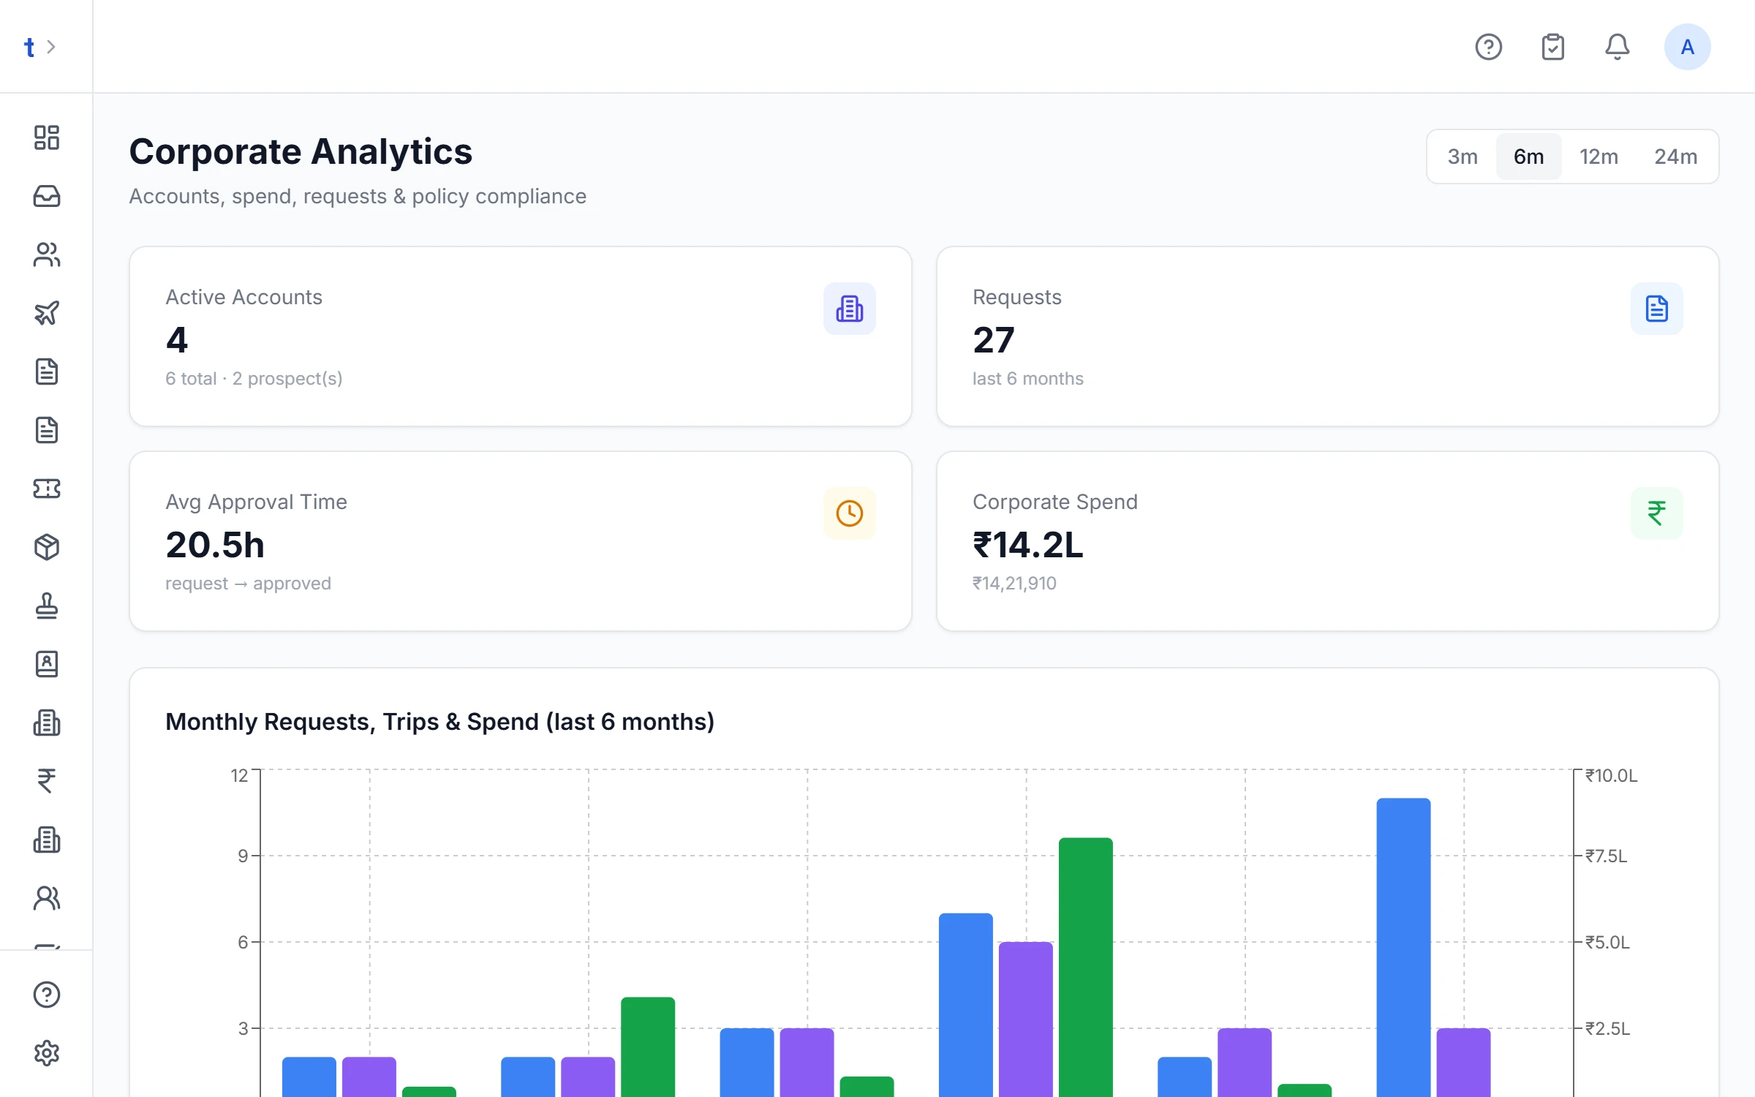Click rupee icon on Corporate Spend card
Image resolution: width=1755 pixels, height=1097 pixels.
(1657, 513)
